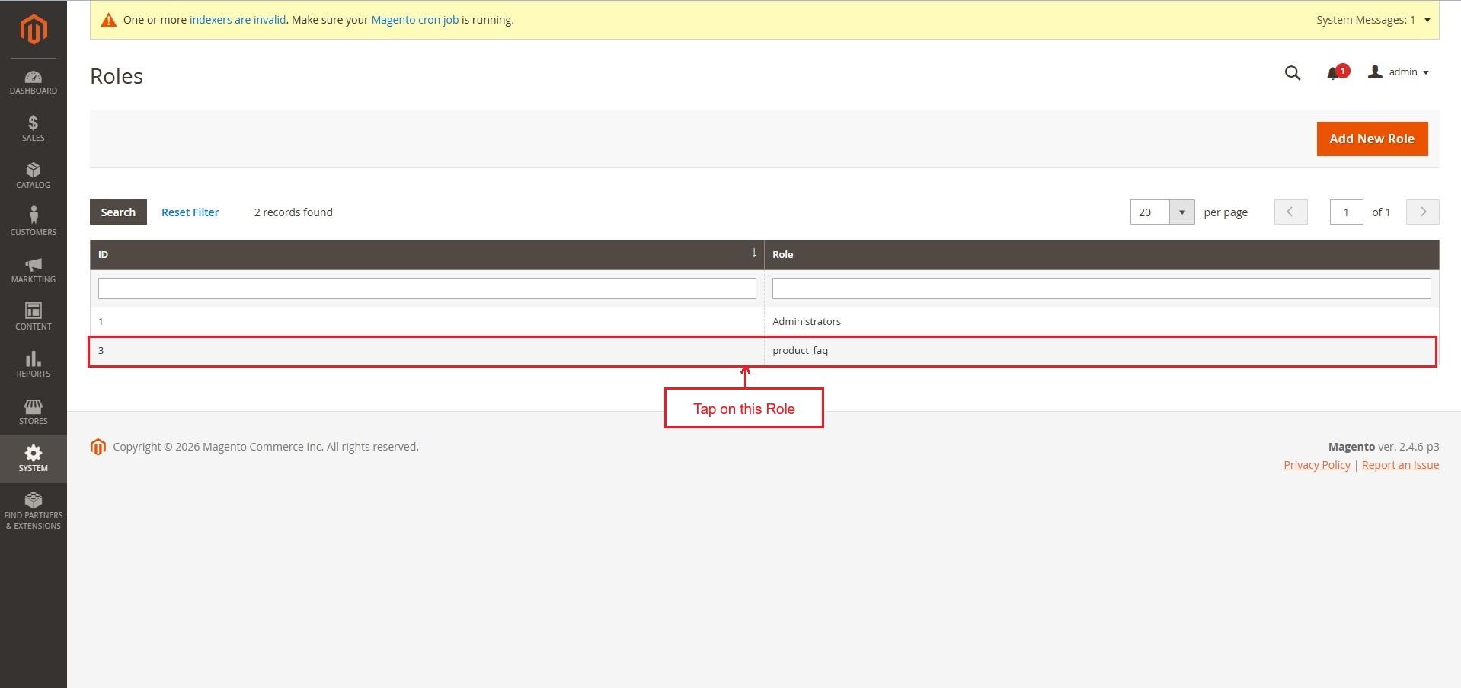Screen dimensions: 1461x688
Task: Click the Reset Filter link
Action: click(x=190, y=212)
